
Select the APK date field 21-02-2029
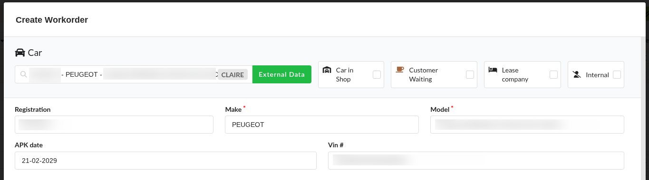(165, 161)
